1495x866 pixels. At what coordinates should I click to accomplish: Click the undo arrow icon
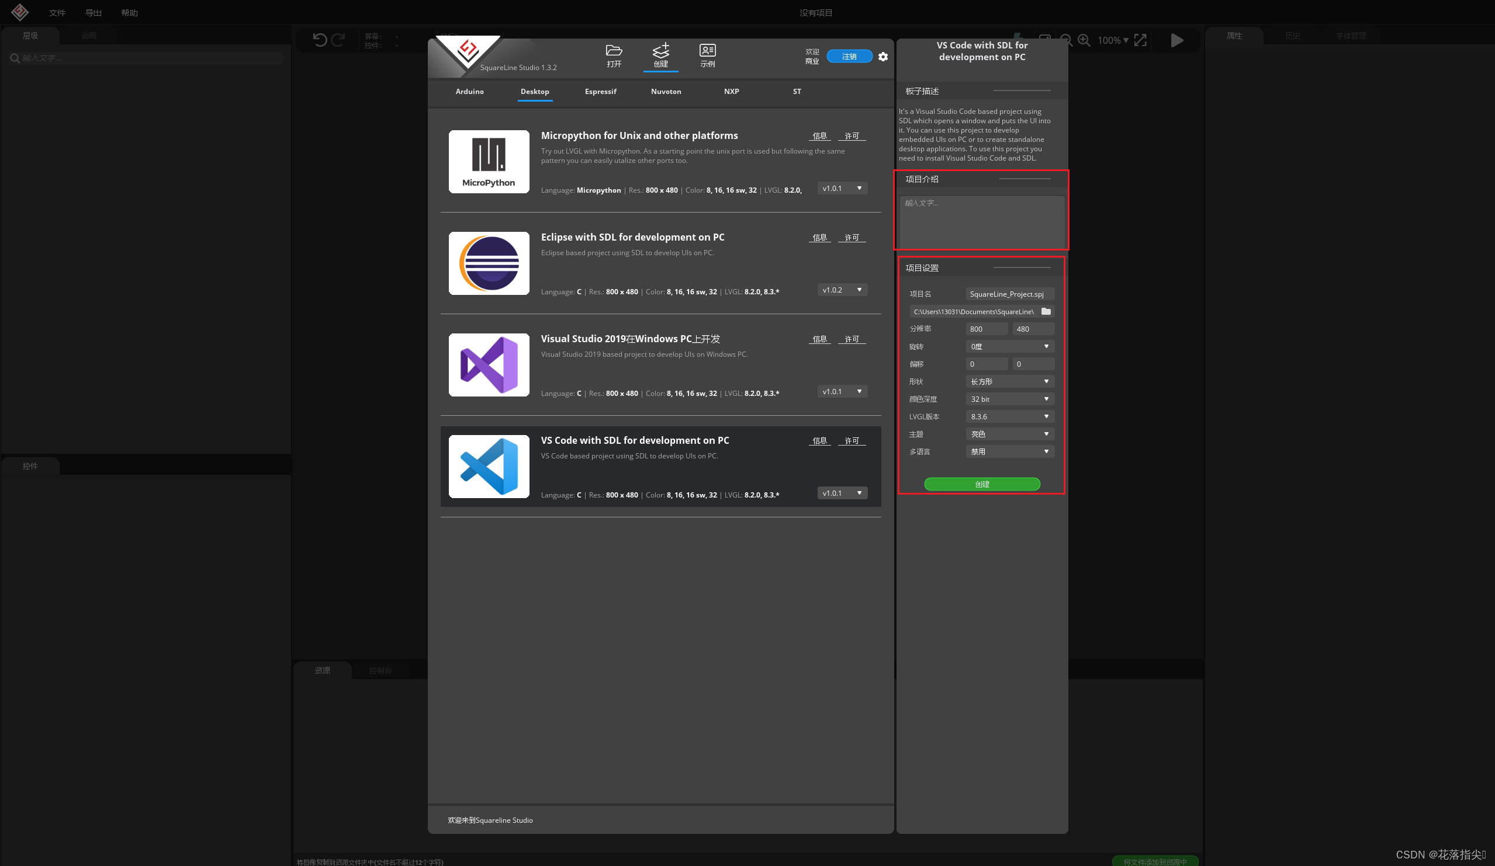(x=320, y=40)
